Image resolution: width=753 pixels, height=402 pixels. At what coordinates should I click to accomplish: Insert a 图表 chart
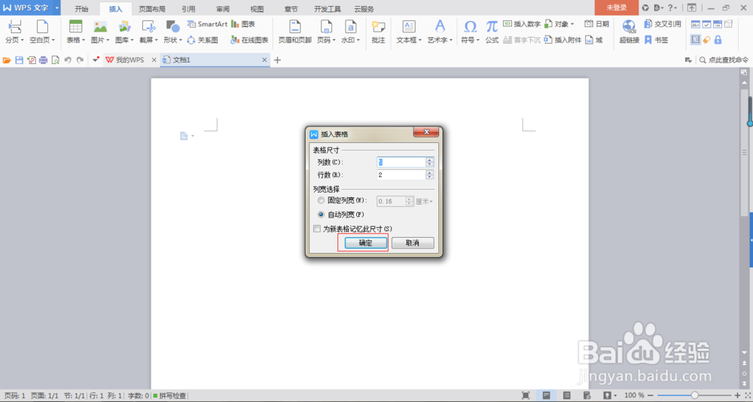pyautogui.click(x=243, y=24)
